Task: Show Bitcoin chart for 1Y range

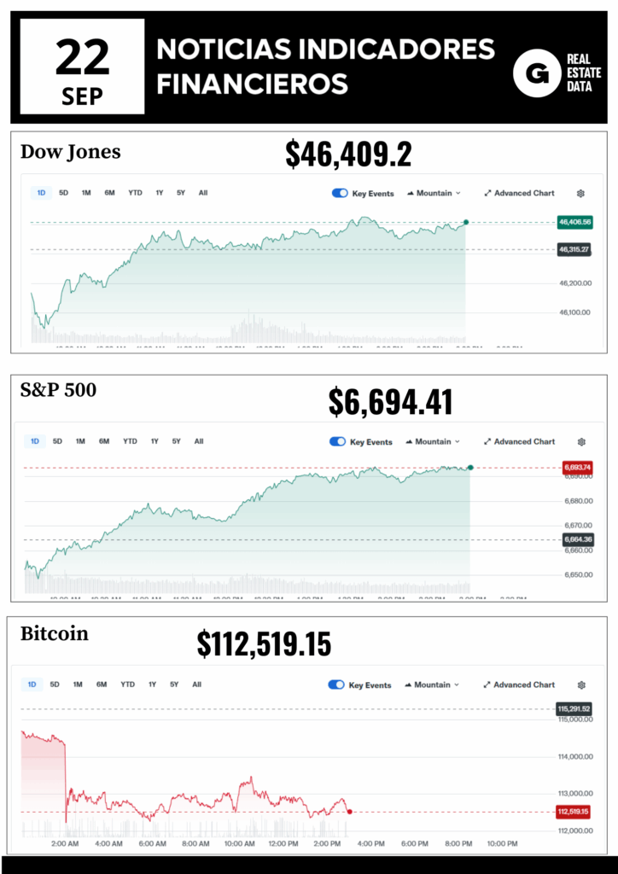Action: click(x=152, y=685)
